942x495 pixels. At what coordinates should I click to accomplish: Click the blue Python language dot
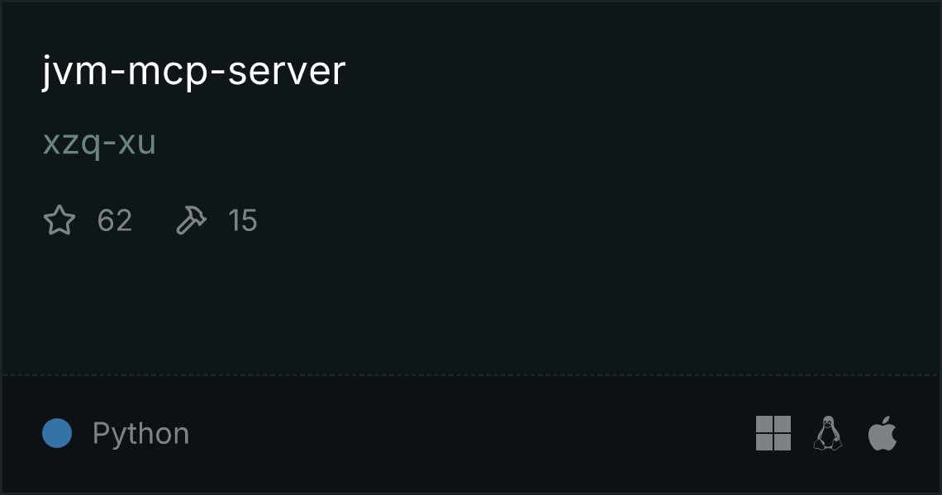tap(57, 433)
